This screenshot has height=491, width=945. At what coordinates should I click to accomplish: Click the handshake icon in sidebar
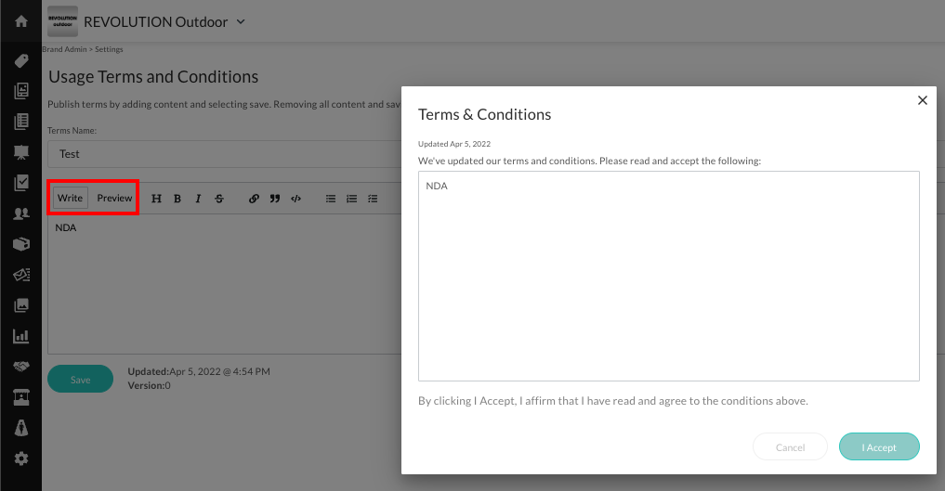(x=20, y=367)
